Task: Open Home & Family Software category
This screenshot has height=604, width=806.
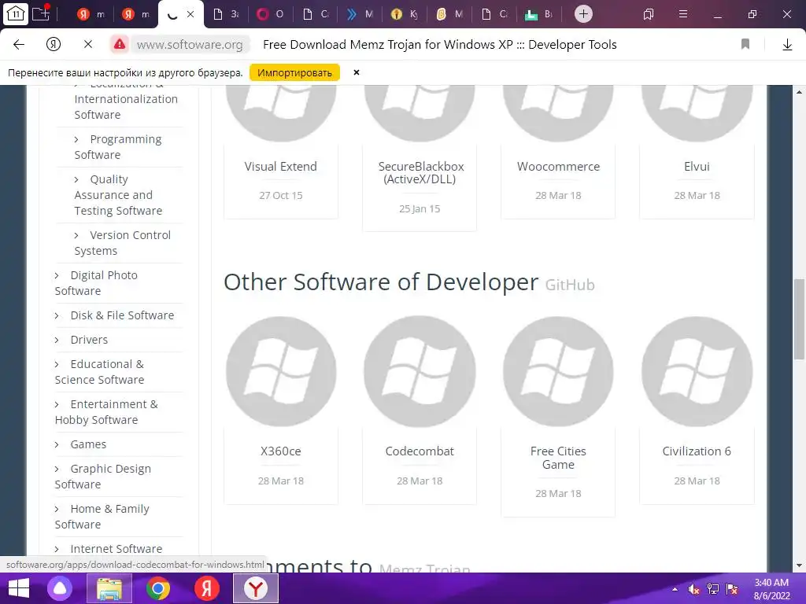Action: coord(102,517)
